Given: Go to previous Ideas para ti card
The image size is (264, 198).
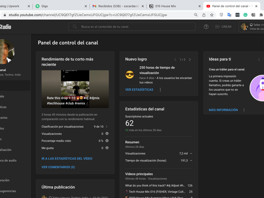Looking at the screenshot, I should point(259,60).
